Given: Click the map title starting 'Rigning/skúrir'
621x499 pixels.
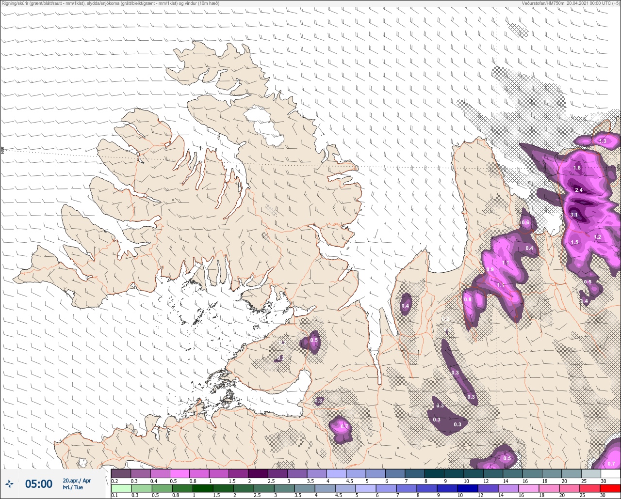Looking at the screenshot, I should tap(111, 3).
